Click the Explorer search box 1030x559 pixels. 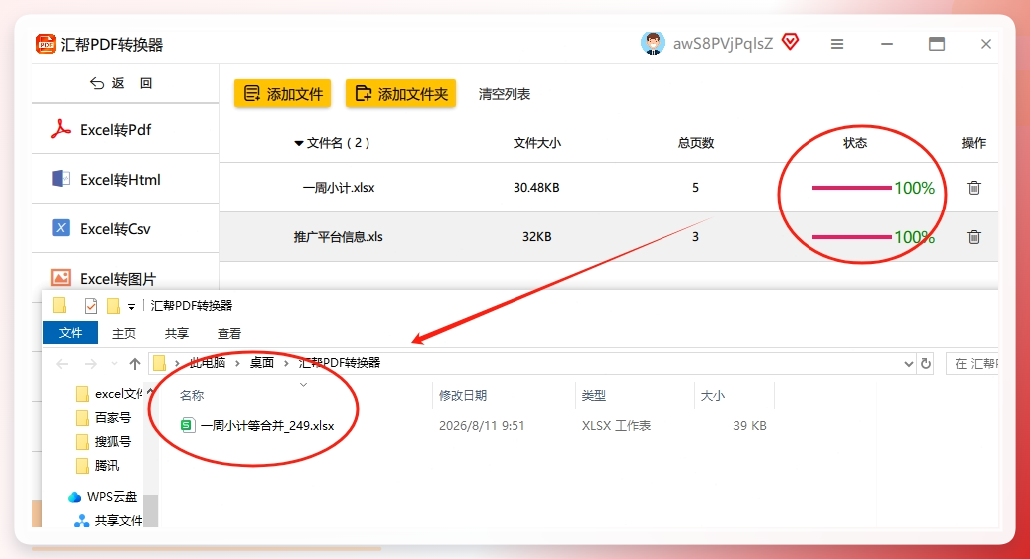pos(972,364)
